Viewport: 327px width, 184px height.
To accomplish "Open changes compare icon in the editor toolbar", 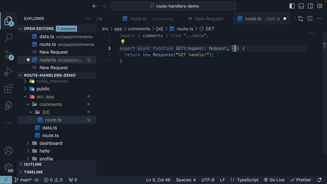I will 300,19.
